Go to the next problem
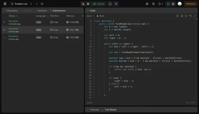This screenshot has height=114, width=199. click(37, 4)
